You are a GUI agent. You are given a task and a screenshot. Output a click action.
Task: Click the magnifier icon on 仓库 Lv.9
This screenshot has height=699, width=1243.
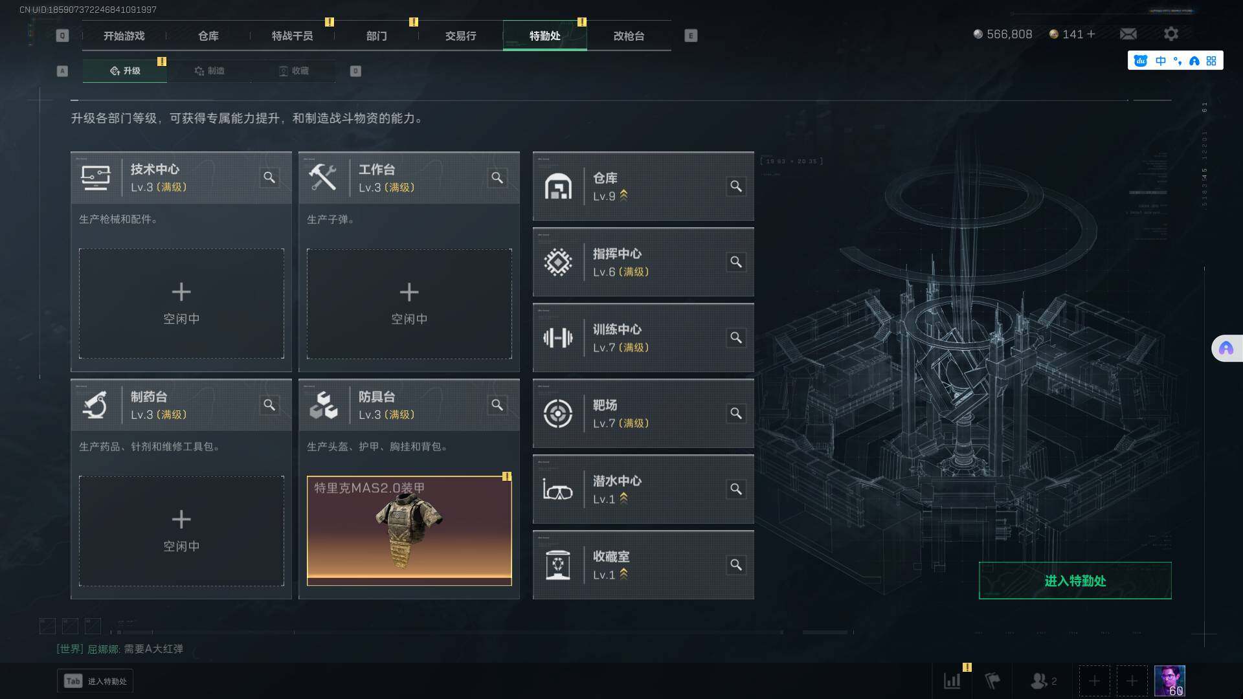(x=736, y=186)
